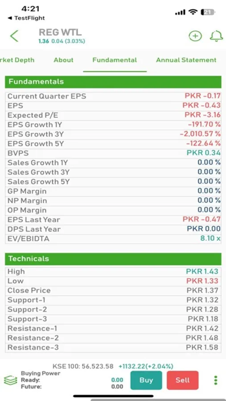226x401 pixels.
Task: Tap the battery indicator in status bar
Action: point(208,12)
